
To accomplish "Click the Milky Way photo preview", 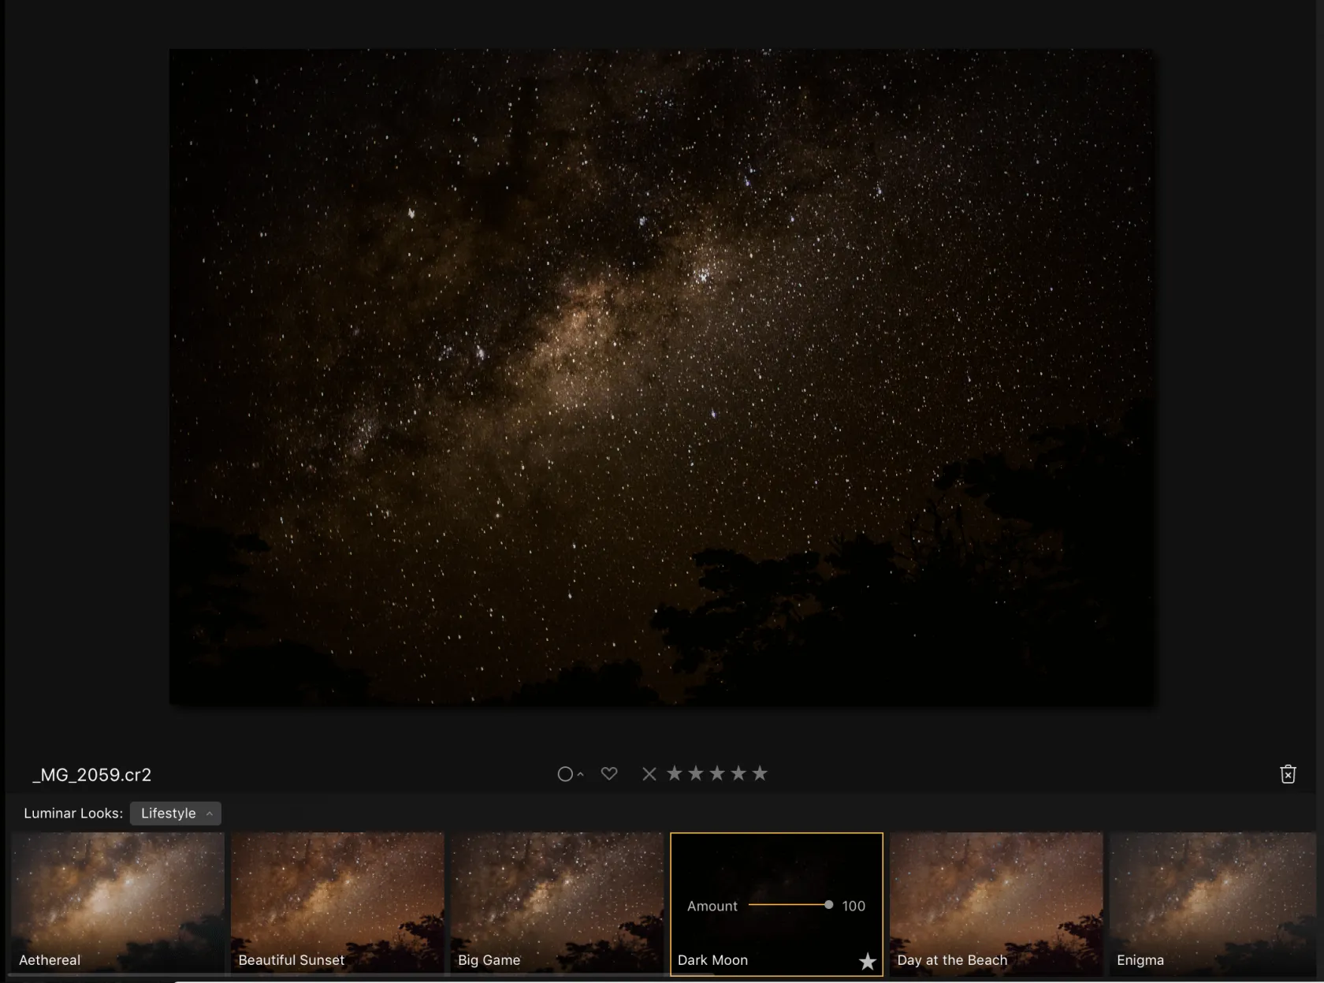I will tap(662, 377).
